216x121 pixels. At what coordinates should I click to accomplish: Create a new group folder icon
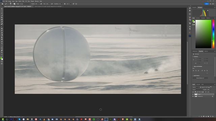coord(208,116)
